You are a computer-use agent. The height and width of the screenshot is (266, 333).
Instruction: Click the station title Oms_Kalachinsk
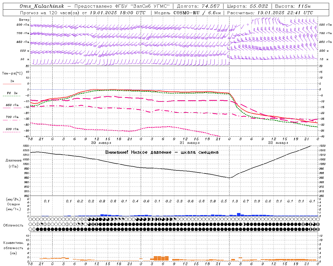coord(42,6)
